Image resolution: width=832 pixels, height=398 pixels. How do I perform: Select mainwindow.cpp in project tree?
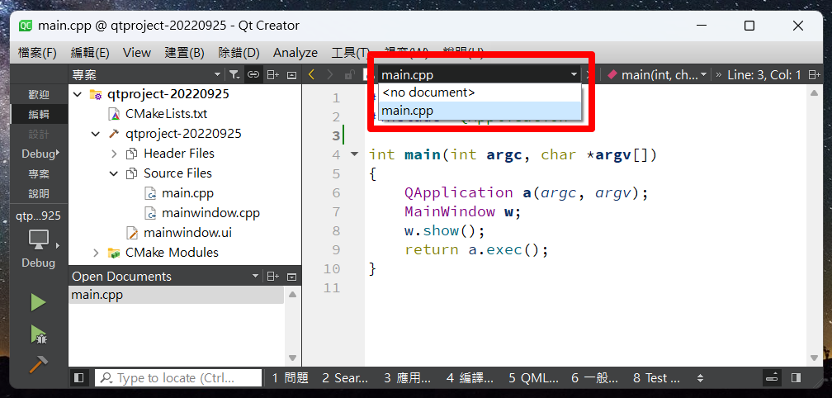210,213
